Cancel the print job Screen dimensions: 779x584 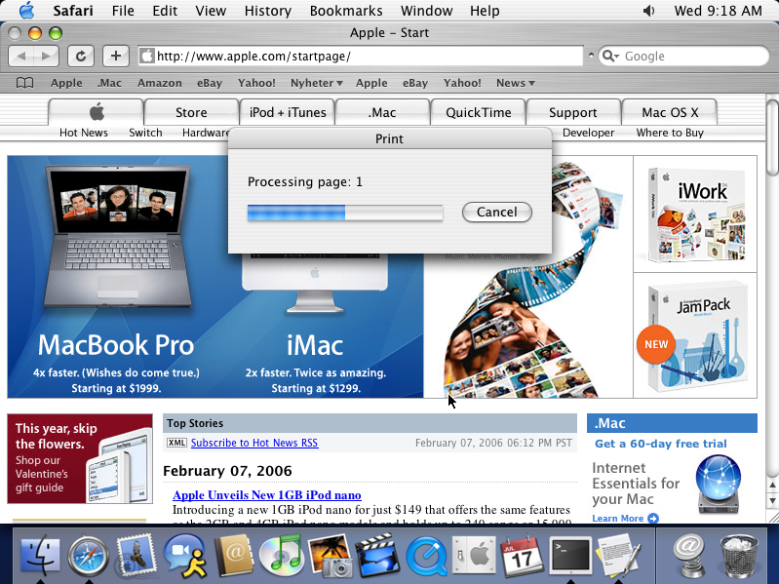click(497, 212)
